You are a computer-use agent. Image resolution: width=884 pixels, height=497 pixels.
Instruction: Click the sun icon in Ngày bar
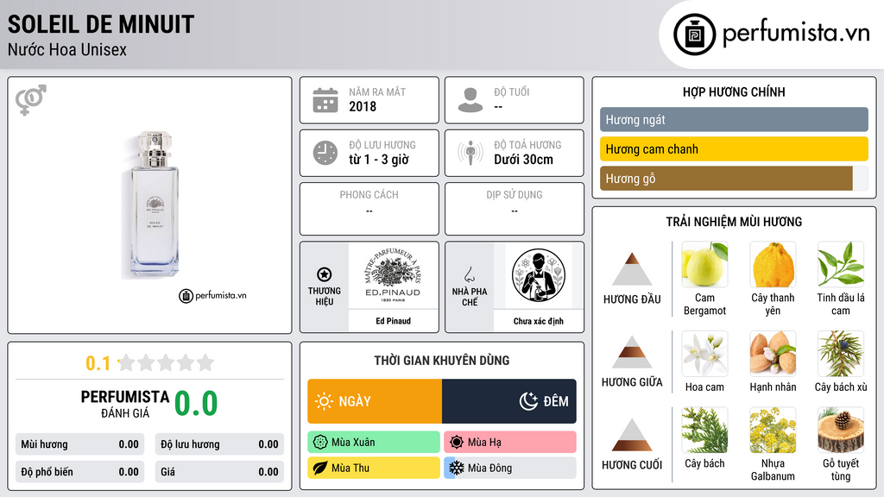click(x=324, y=401)
